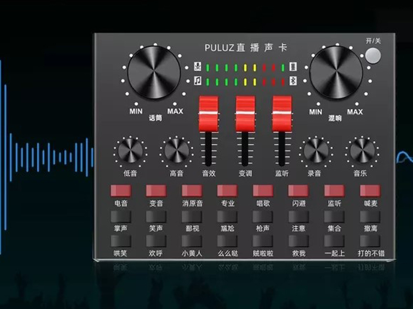Viewport: 413px width, 309px height.
Task: Click the 音效 red fader handle
Action: [x=209, y=113]
